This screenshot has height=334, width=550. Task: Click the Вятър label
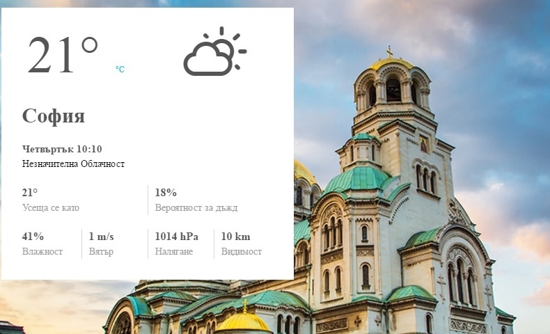(101, 252)
